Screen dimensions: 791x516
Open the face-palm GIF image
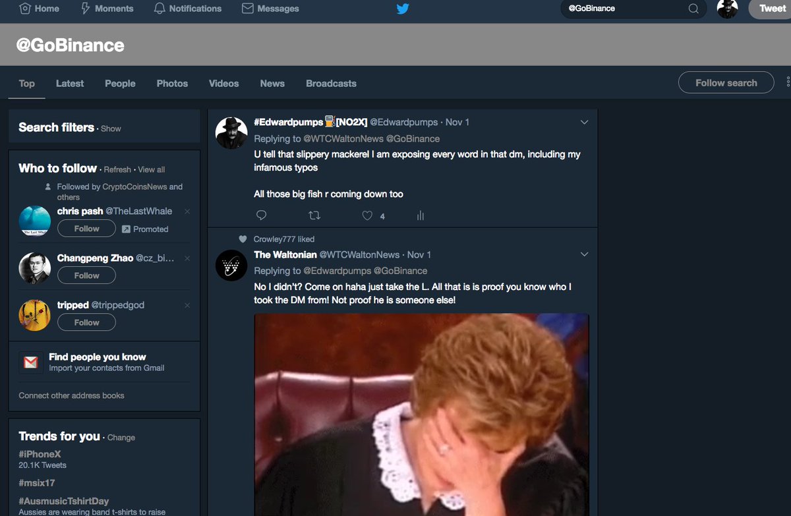pos(421,415)
